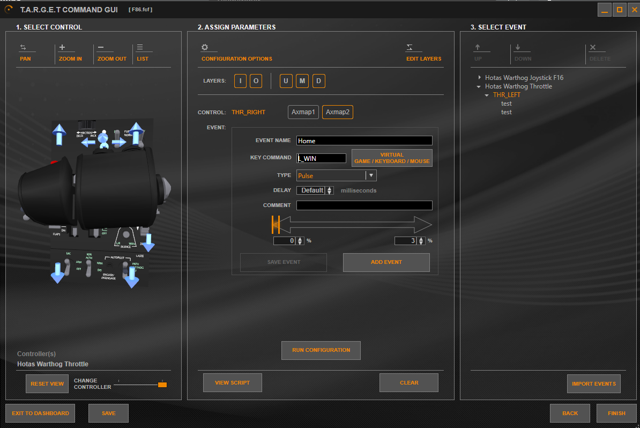Click the Edit Layers icon
Image resolution: width=640 pixels, height=428 pixels.
point(410,48)
